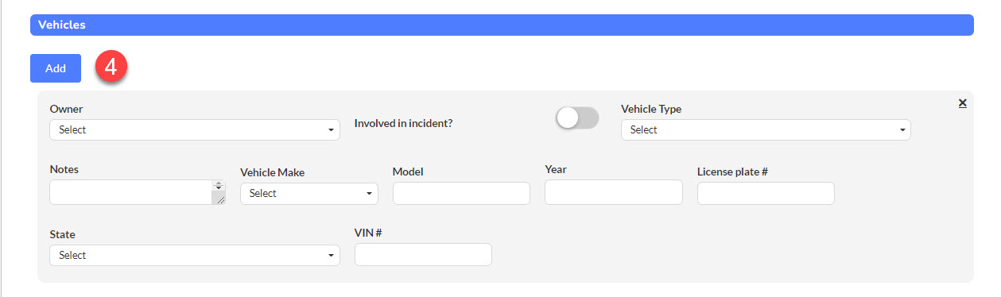Click Notes field up stepper arrow

(x=219, y=184)
